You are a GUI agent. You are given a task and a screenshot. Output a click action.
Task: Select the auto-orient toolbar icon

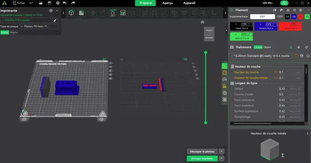[x=113, y=13]
